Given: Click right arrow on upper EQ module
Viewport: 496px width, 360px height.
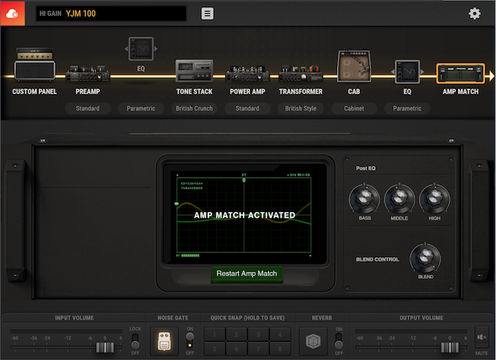Looking at the screenshot, I should click(x=155, y=49).
